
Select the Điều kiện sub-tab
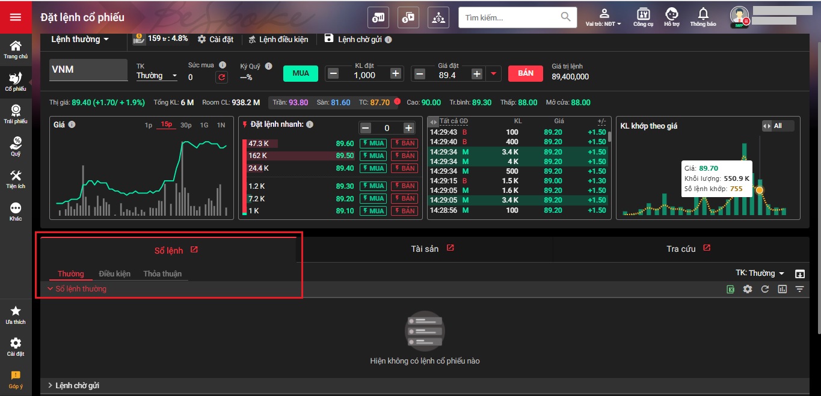coord(114,273)
